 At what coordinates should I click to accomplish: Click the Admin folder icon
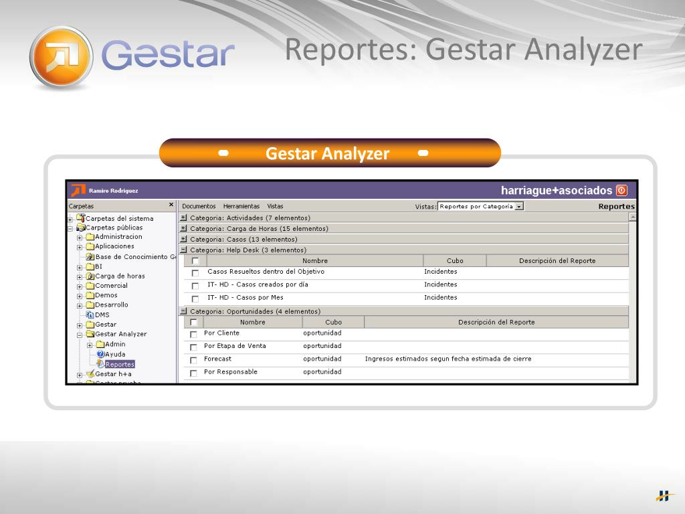click(100, 345)
